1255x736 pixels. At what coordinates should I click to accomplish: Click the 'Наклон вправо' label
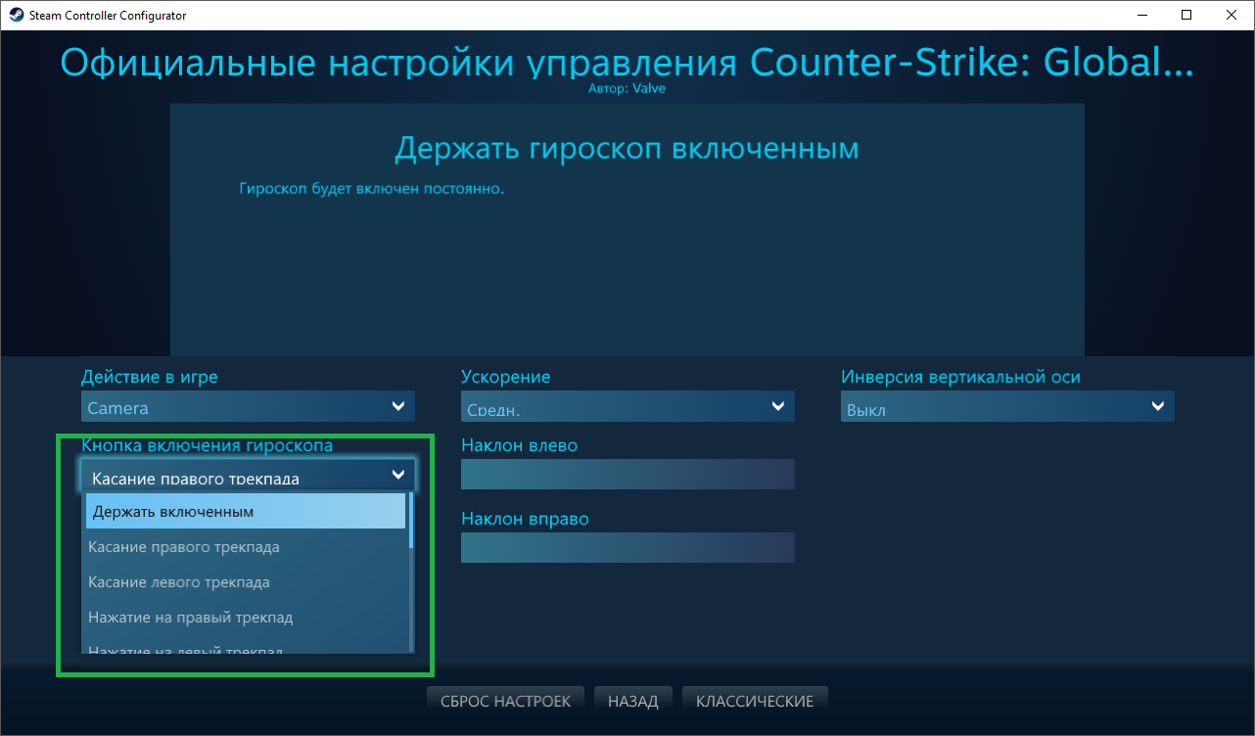pyautogui.click(x=526, y=519)
